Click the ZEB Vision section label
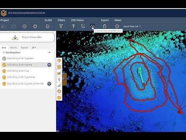Screen dimensions: 186x140 coord(77,20)
